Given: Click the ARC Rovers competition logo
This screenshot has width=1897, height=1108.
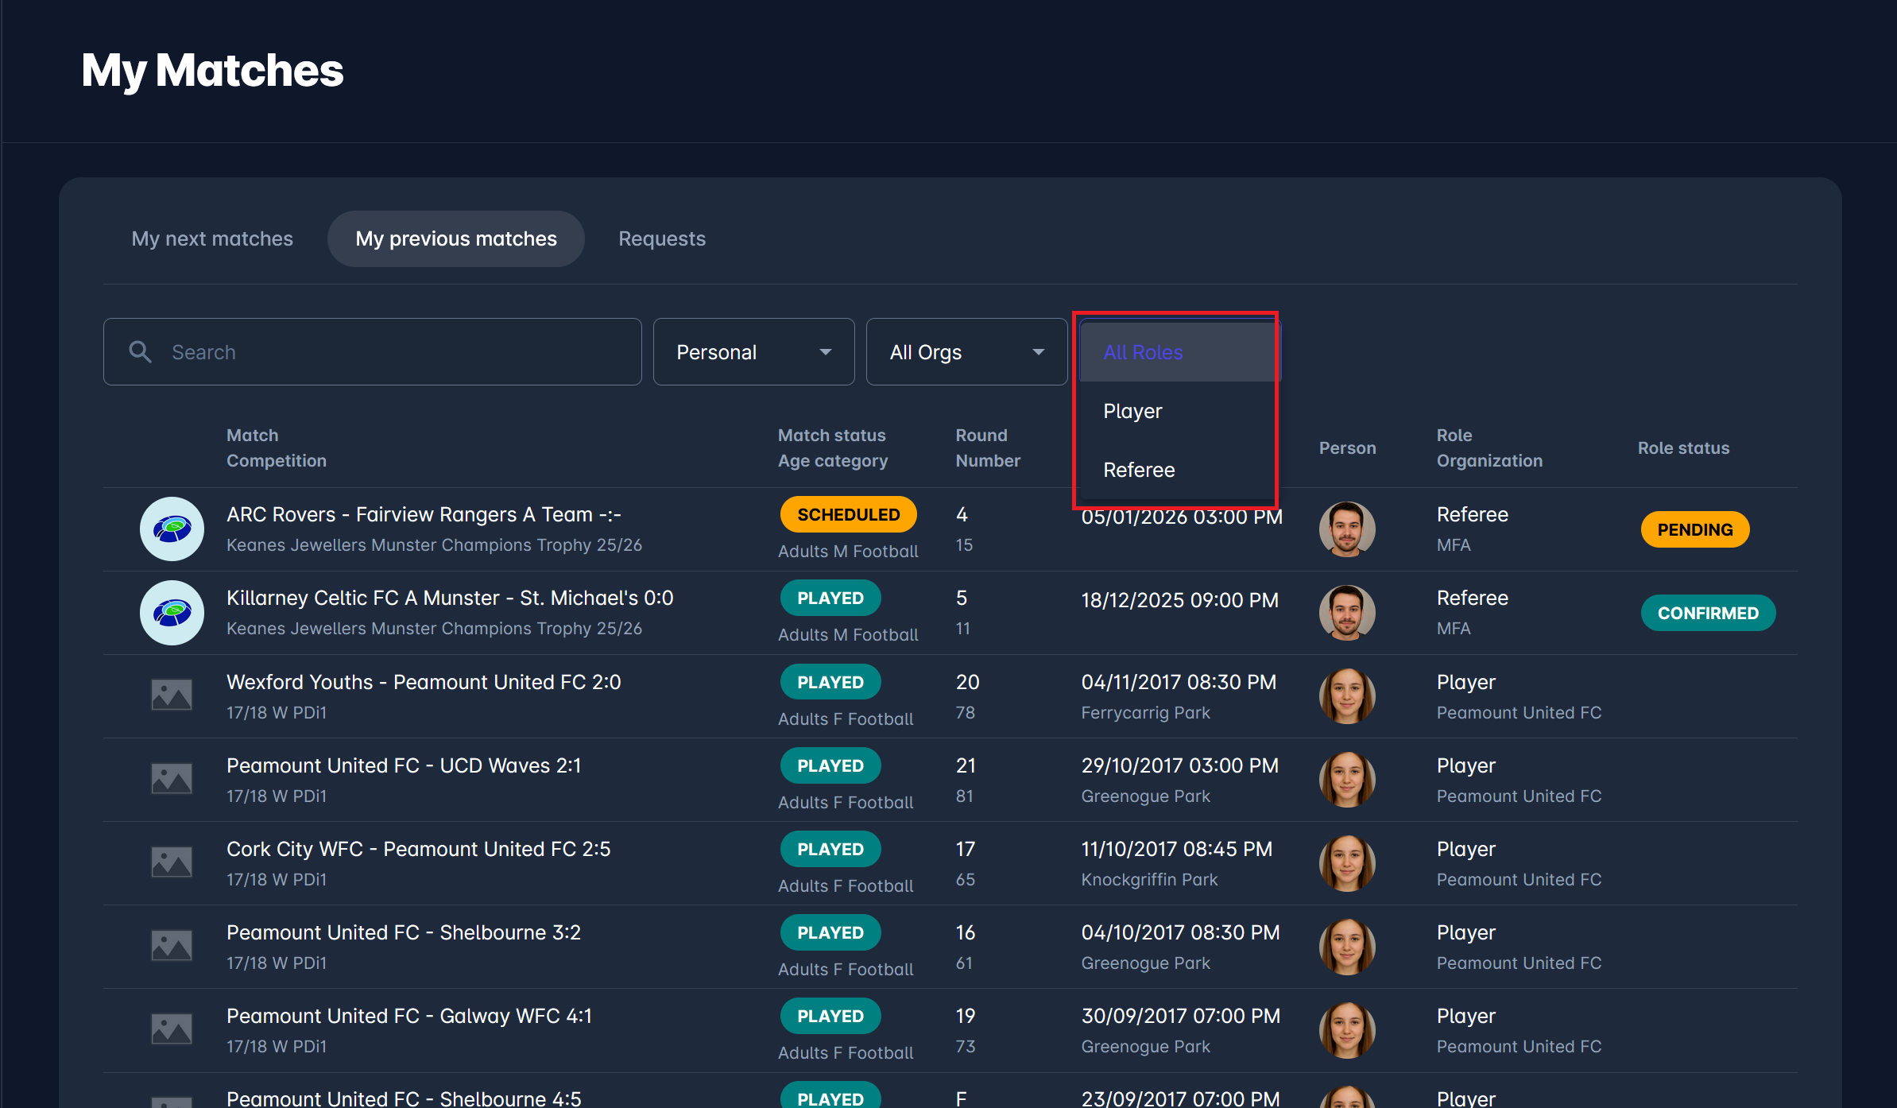Looking at the screenshot, I should pos(172,529).
